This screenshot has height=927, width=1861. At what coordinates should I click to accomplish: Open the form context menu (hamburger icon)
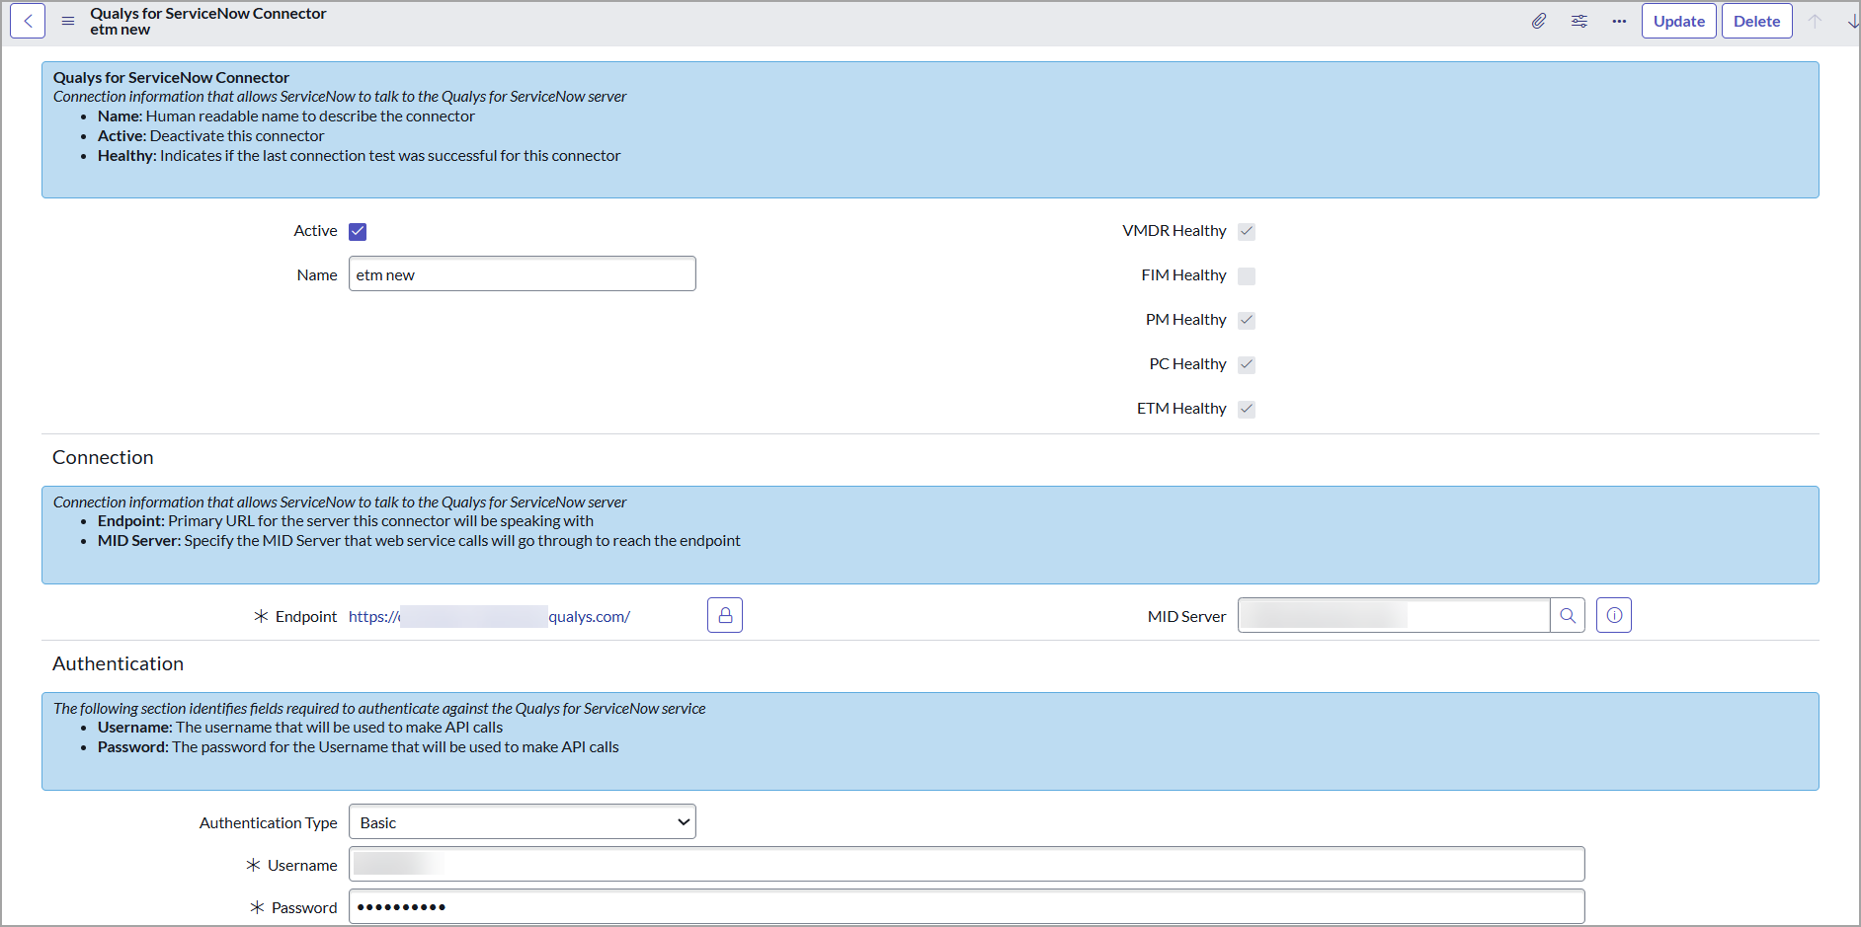pyautogui.click(x=68, y=21)
